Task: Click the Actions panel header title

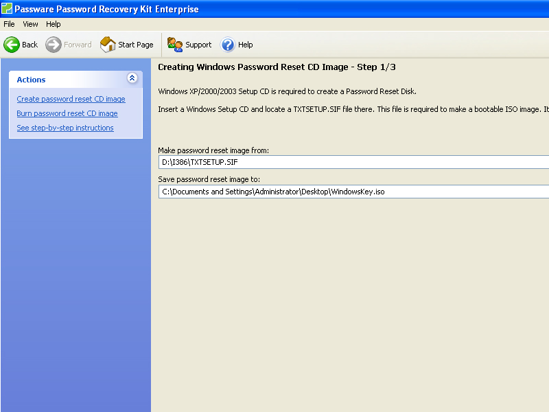Action: (x=32, y=80)
